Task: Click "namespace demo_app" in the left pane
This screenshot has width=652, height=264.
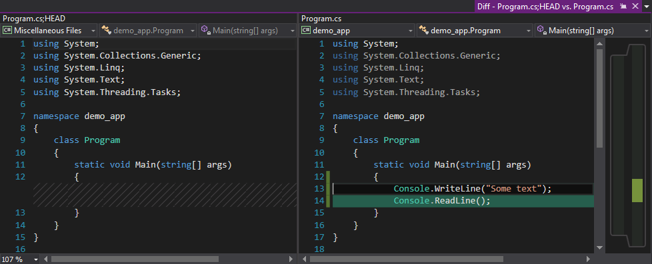Action: [x=79, y=116]
